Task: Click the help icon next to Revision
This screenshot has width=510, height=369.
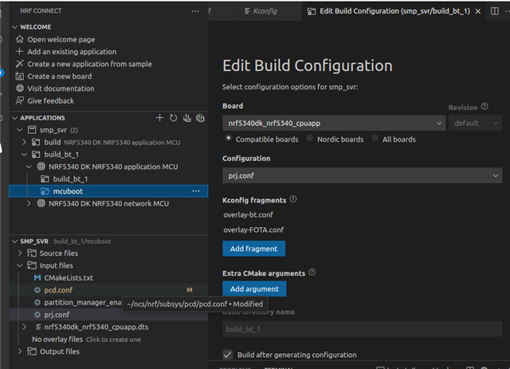Action: [484, 107]
